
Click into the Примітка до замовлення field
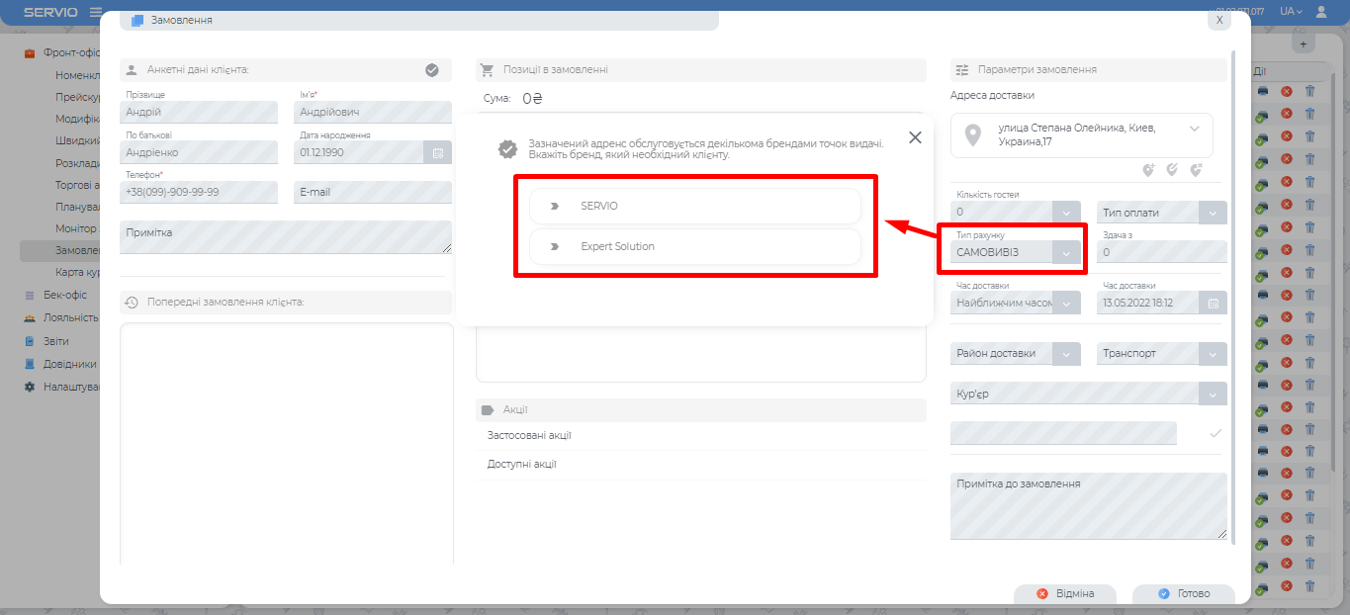point(1088,505)
